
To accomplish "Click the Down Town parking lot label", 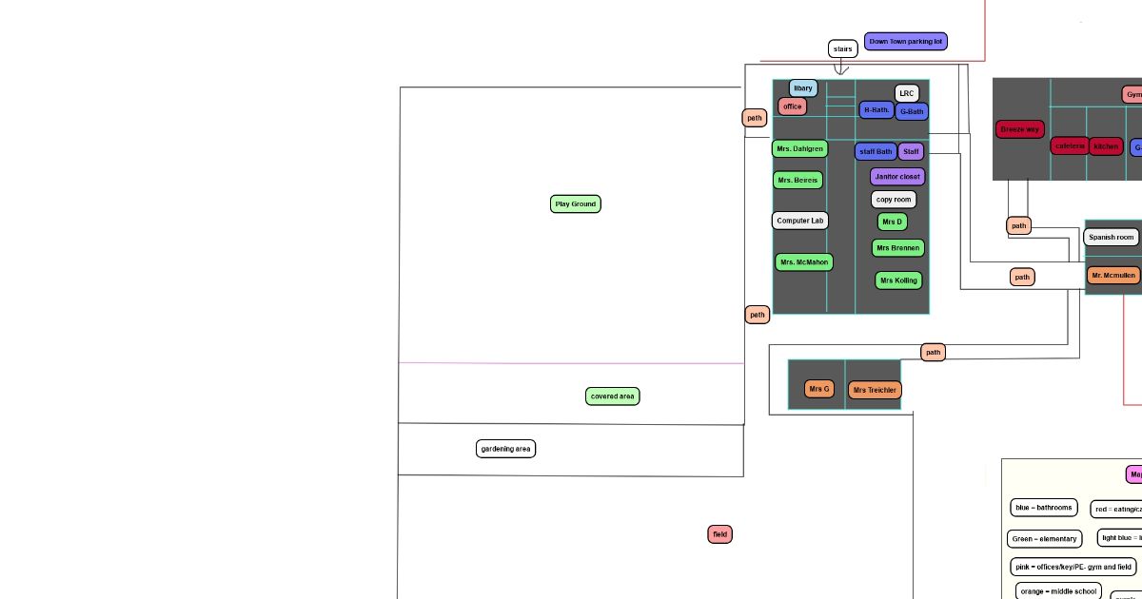I will click(x=905, y=42).
